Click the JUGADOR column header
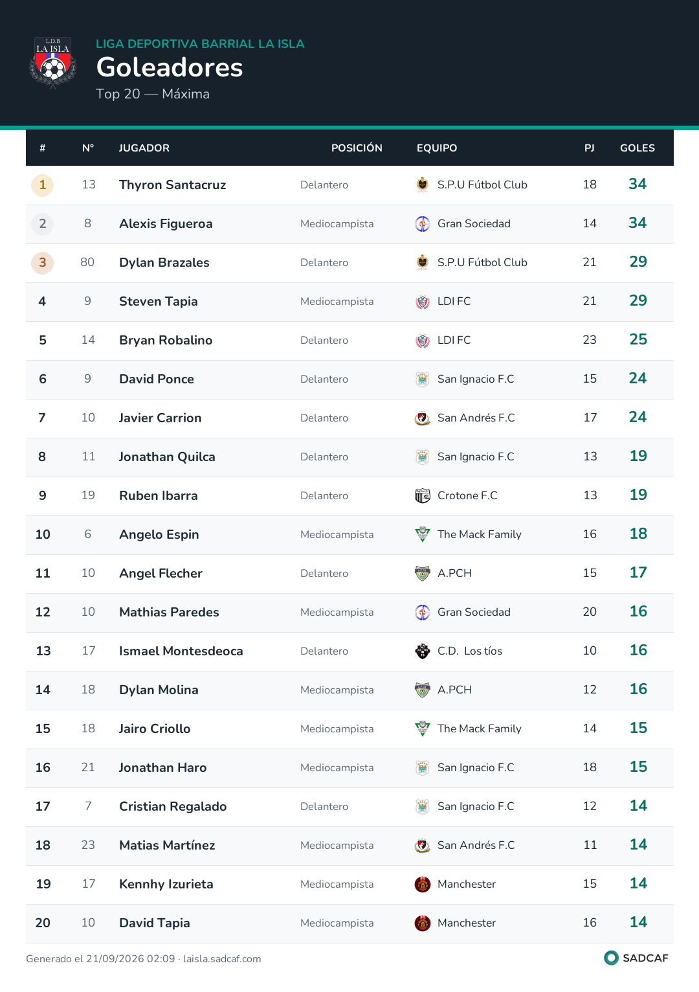The width and height of the screenshot is (699, 992). pyautogui.click(x=144, y=148)
